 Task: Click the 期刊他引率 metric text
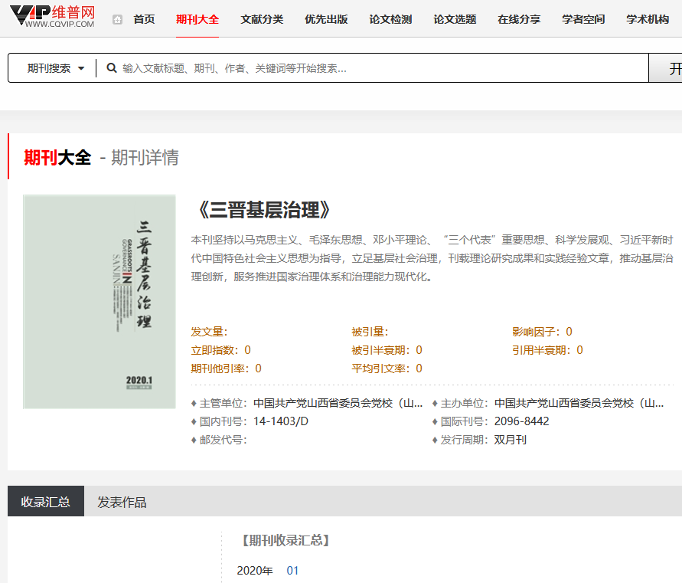pyautogui.click(x=226, y=368)
